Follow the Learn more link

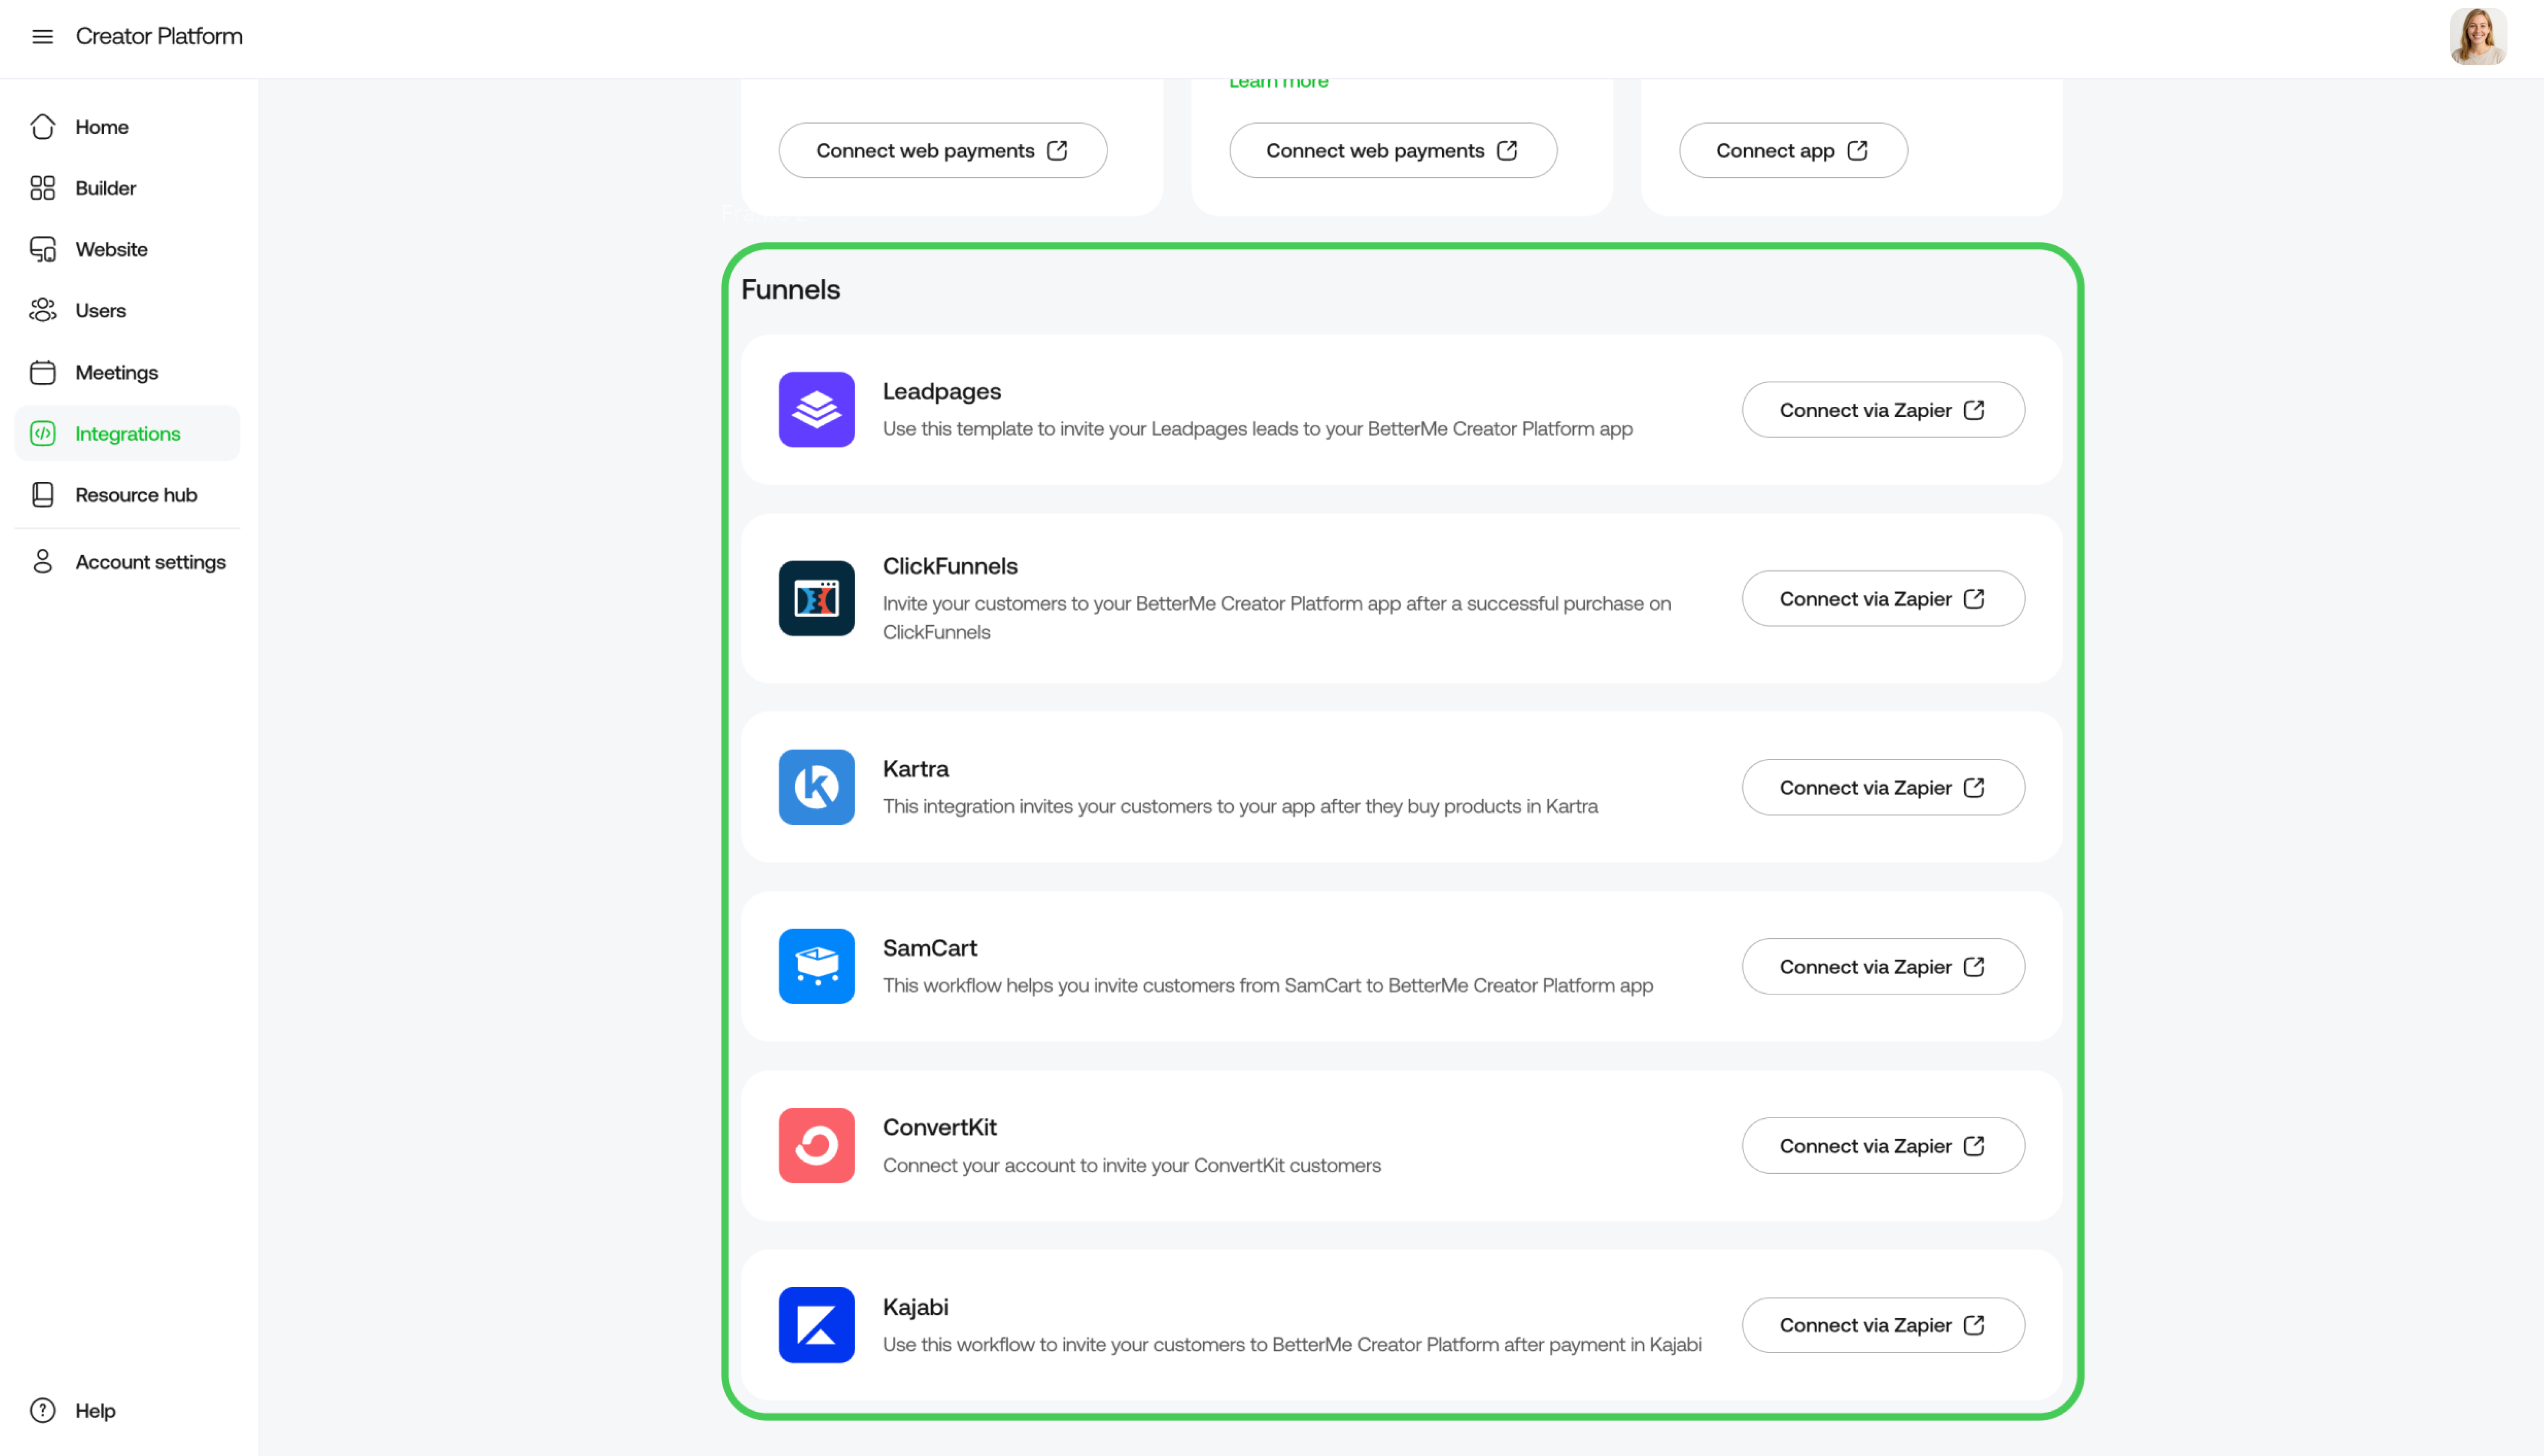tap(1279, 82)
